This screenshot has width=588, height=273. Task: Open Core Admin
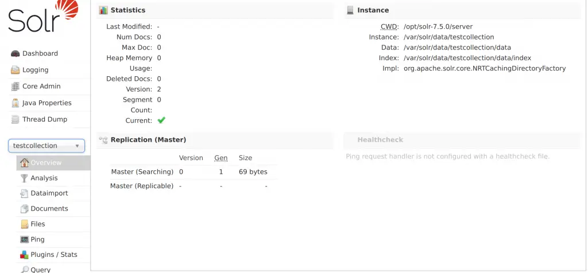(x=41, y=86)
